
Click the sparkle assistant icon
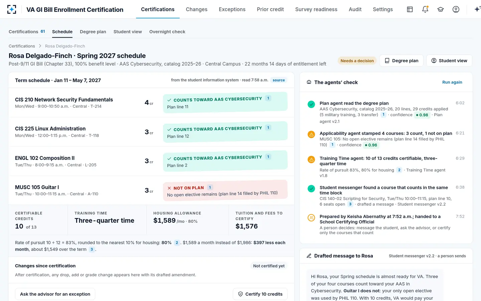point(477,9)
